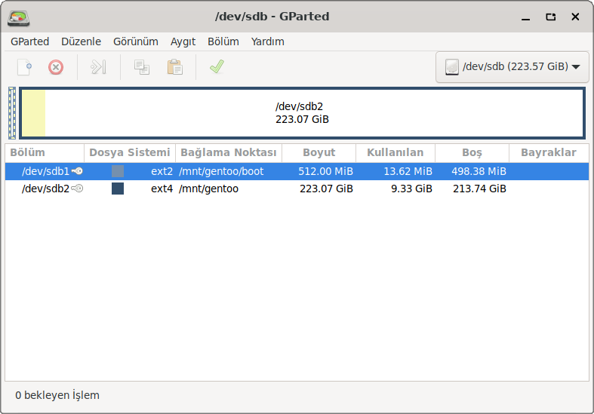This screenshot has height=414, width=594.
Task: Sort by Bölüm column header
Action: pyautogui.click(x=45, y=152)
